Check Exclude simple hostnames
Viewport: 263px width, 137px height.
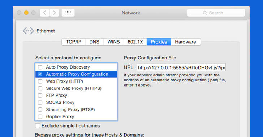tap(38, 125)
